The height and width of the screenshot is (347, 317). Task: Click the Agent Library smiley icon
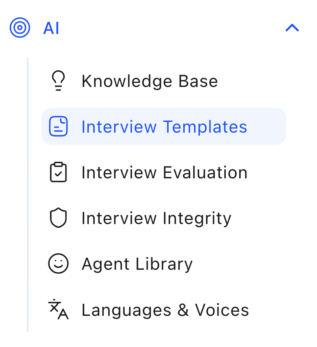click(x=58, y=264)
